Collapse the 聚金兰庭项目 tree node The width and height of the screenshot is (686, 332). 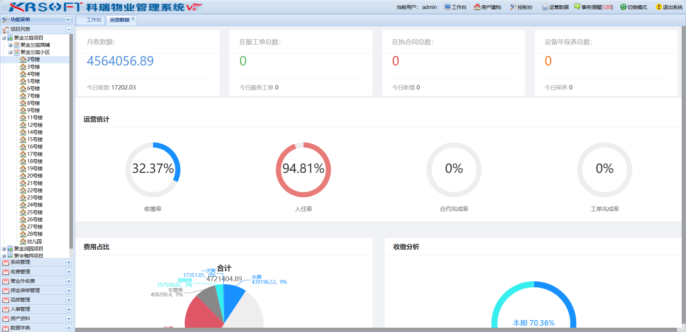point(4,38)
